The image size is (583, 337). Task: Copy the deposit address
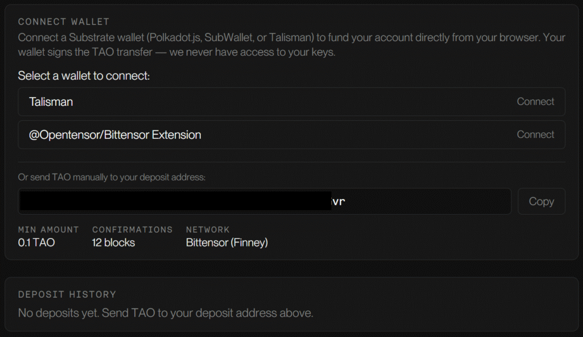pos(541,202)
